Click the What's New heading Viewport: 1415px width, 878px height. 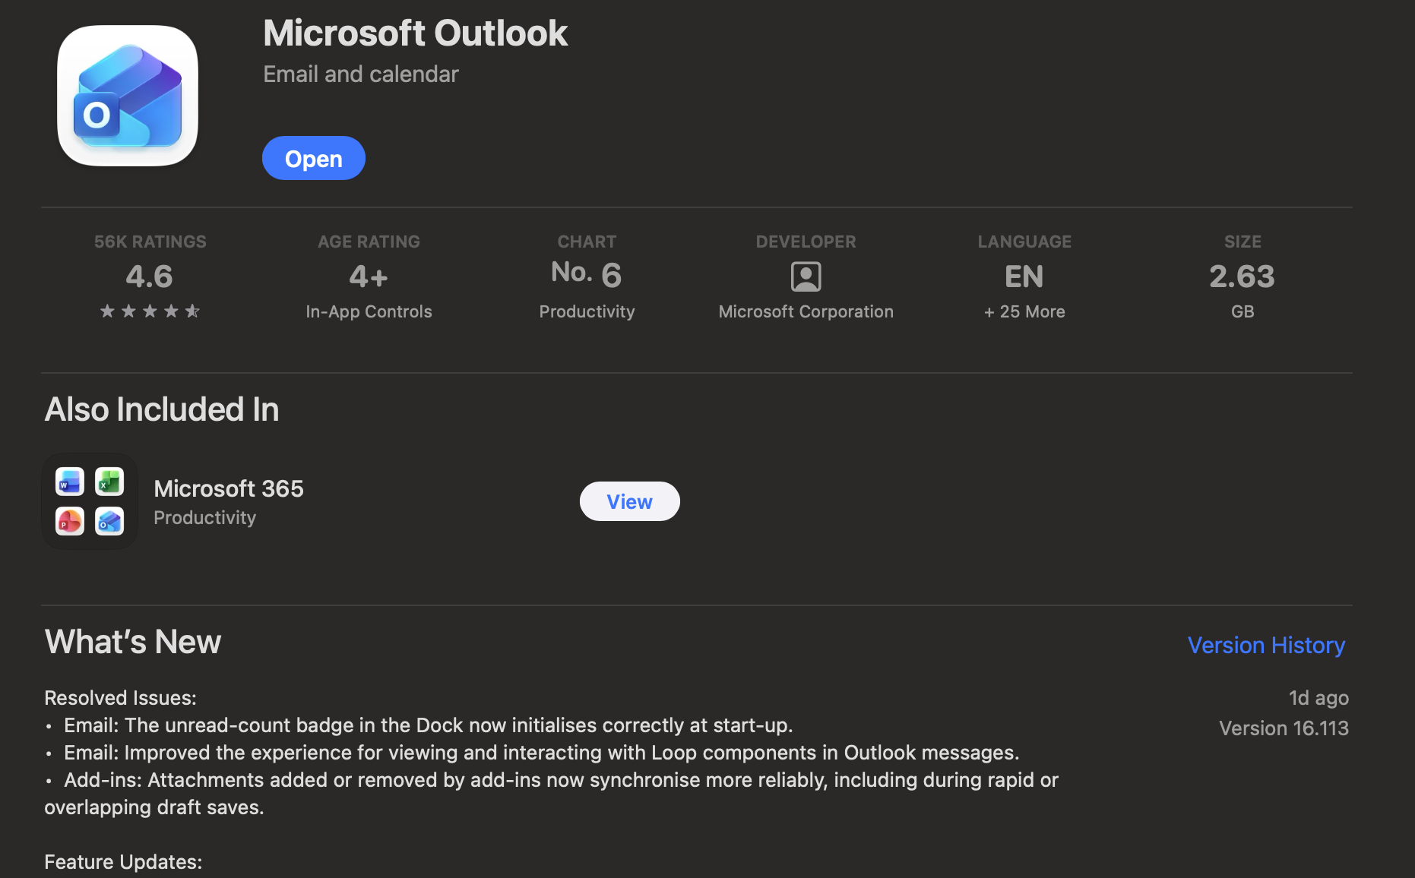click(133, 642)
